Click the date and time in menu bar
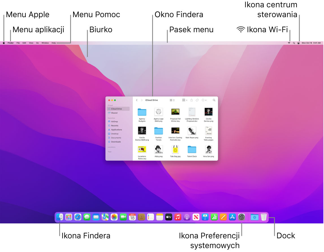Screen dimensions: 324x252 (x=311, y=43)
